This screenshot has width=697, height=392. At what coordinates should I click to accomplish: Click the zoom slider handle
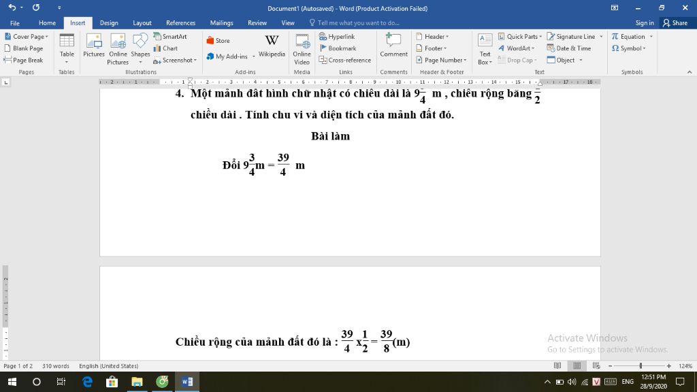pyautogui.click(x=641, y=365)
